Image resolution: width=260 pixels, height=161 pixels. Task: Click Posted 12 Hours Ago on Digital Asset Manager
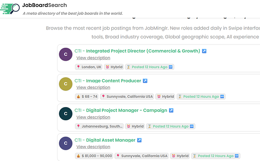(x=215, y=156)
